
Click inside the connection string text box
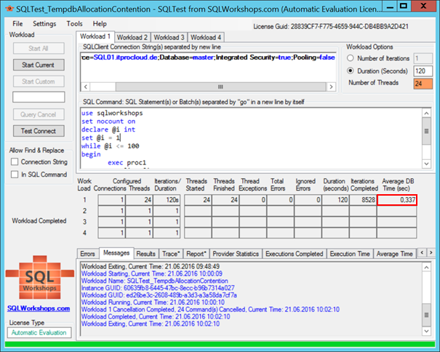point(208,68)
